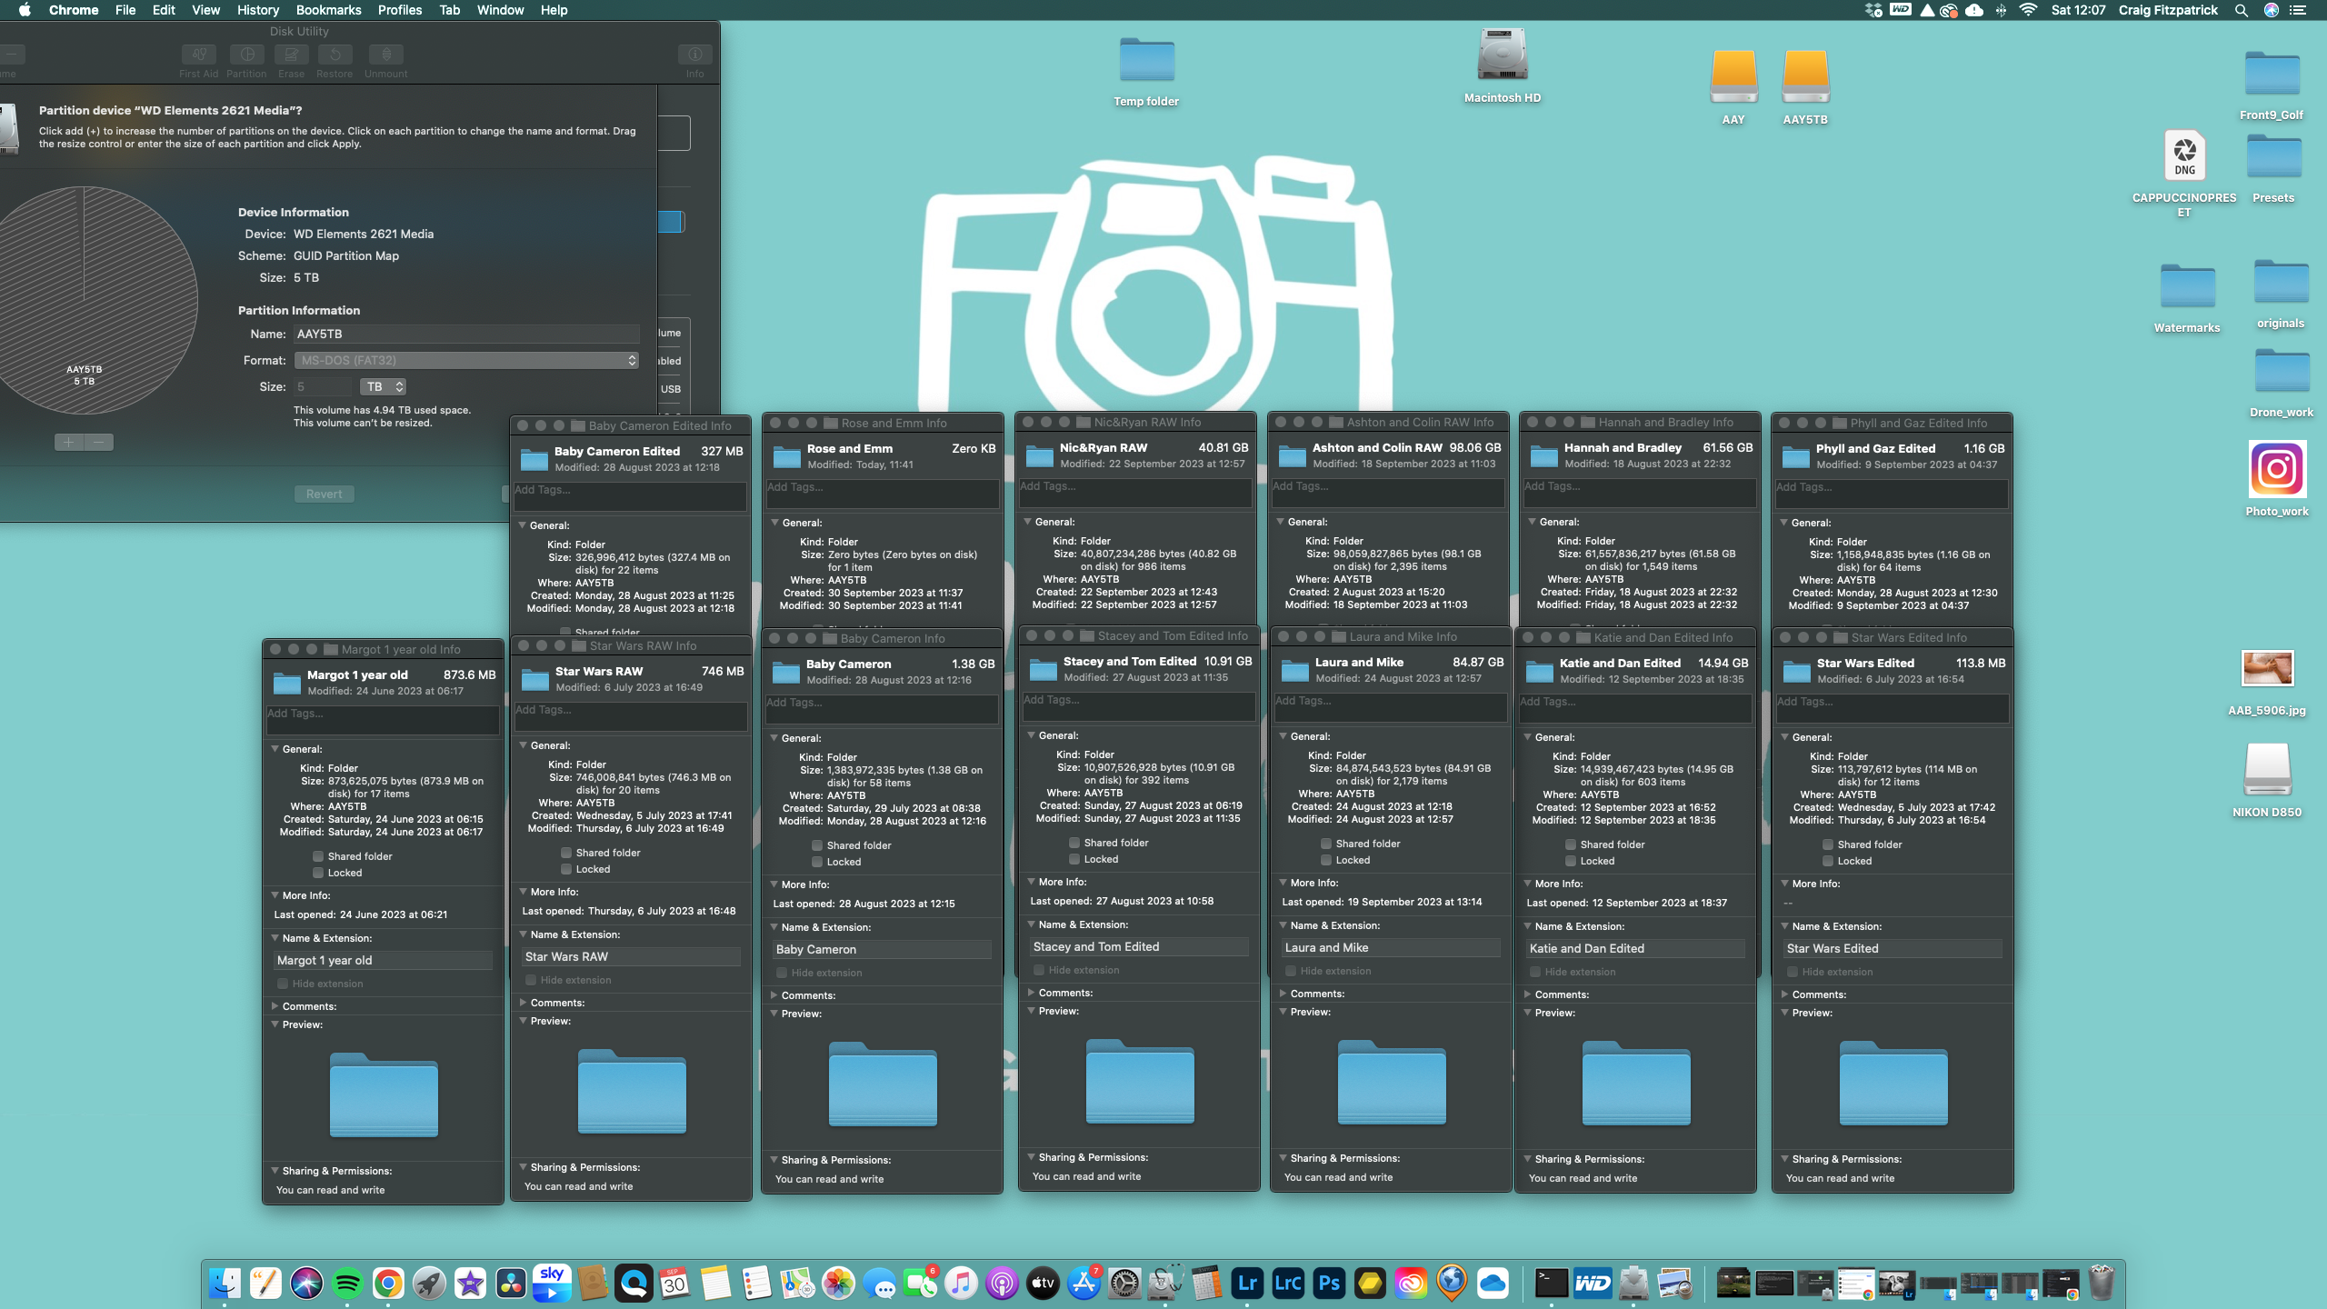Click the Revert button in Disk Utility
The width and height of the screenshot is (2327, 1309).
coord(325,493)
